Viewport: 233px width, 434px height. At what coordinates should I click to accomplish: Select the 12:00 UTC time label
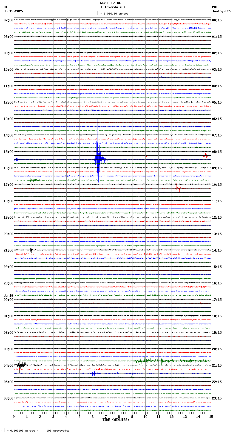8,102
